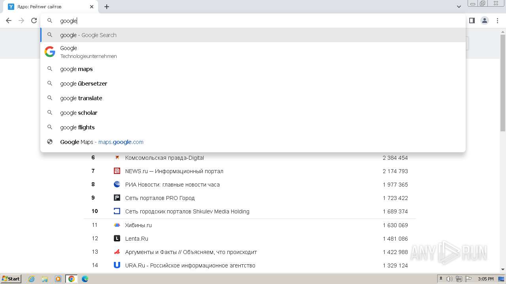Open the Action Center flag icon

(468, 279)
